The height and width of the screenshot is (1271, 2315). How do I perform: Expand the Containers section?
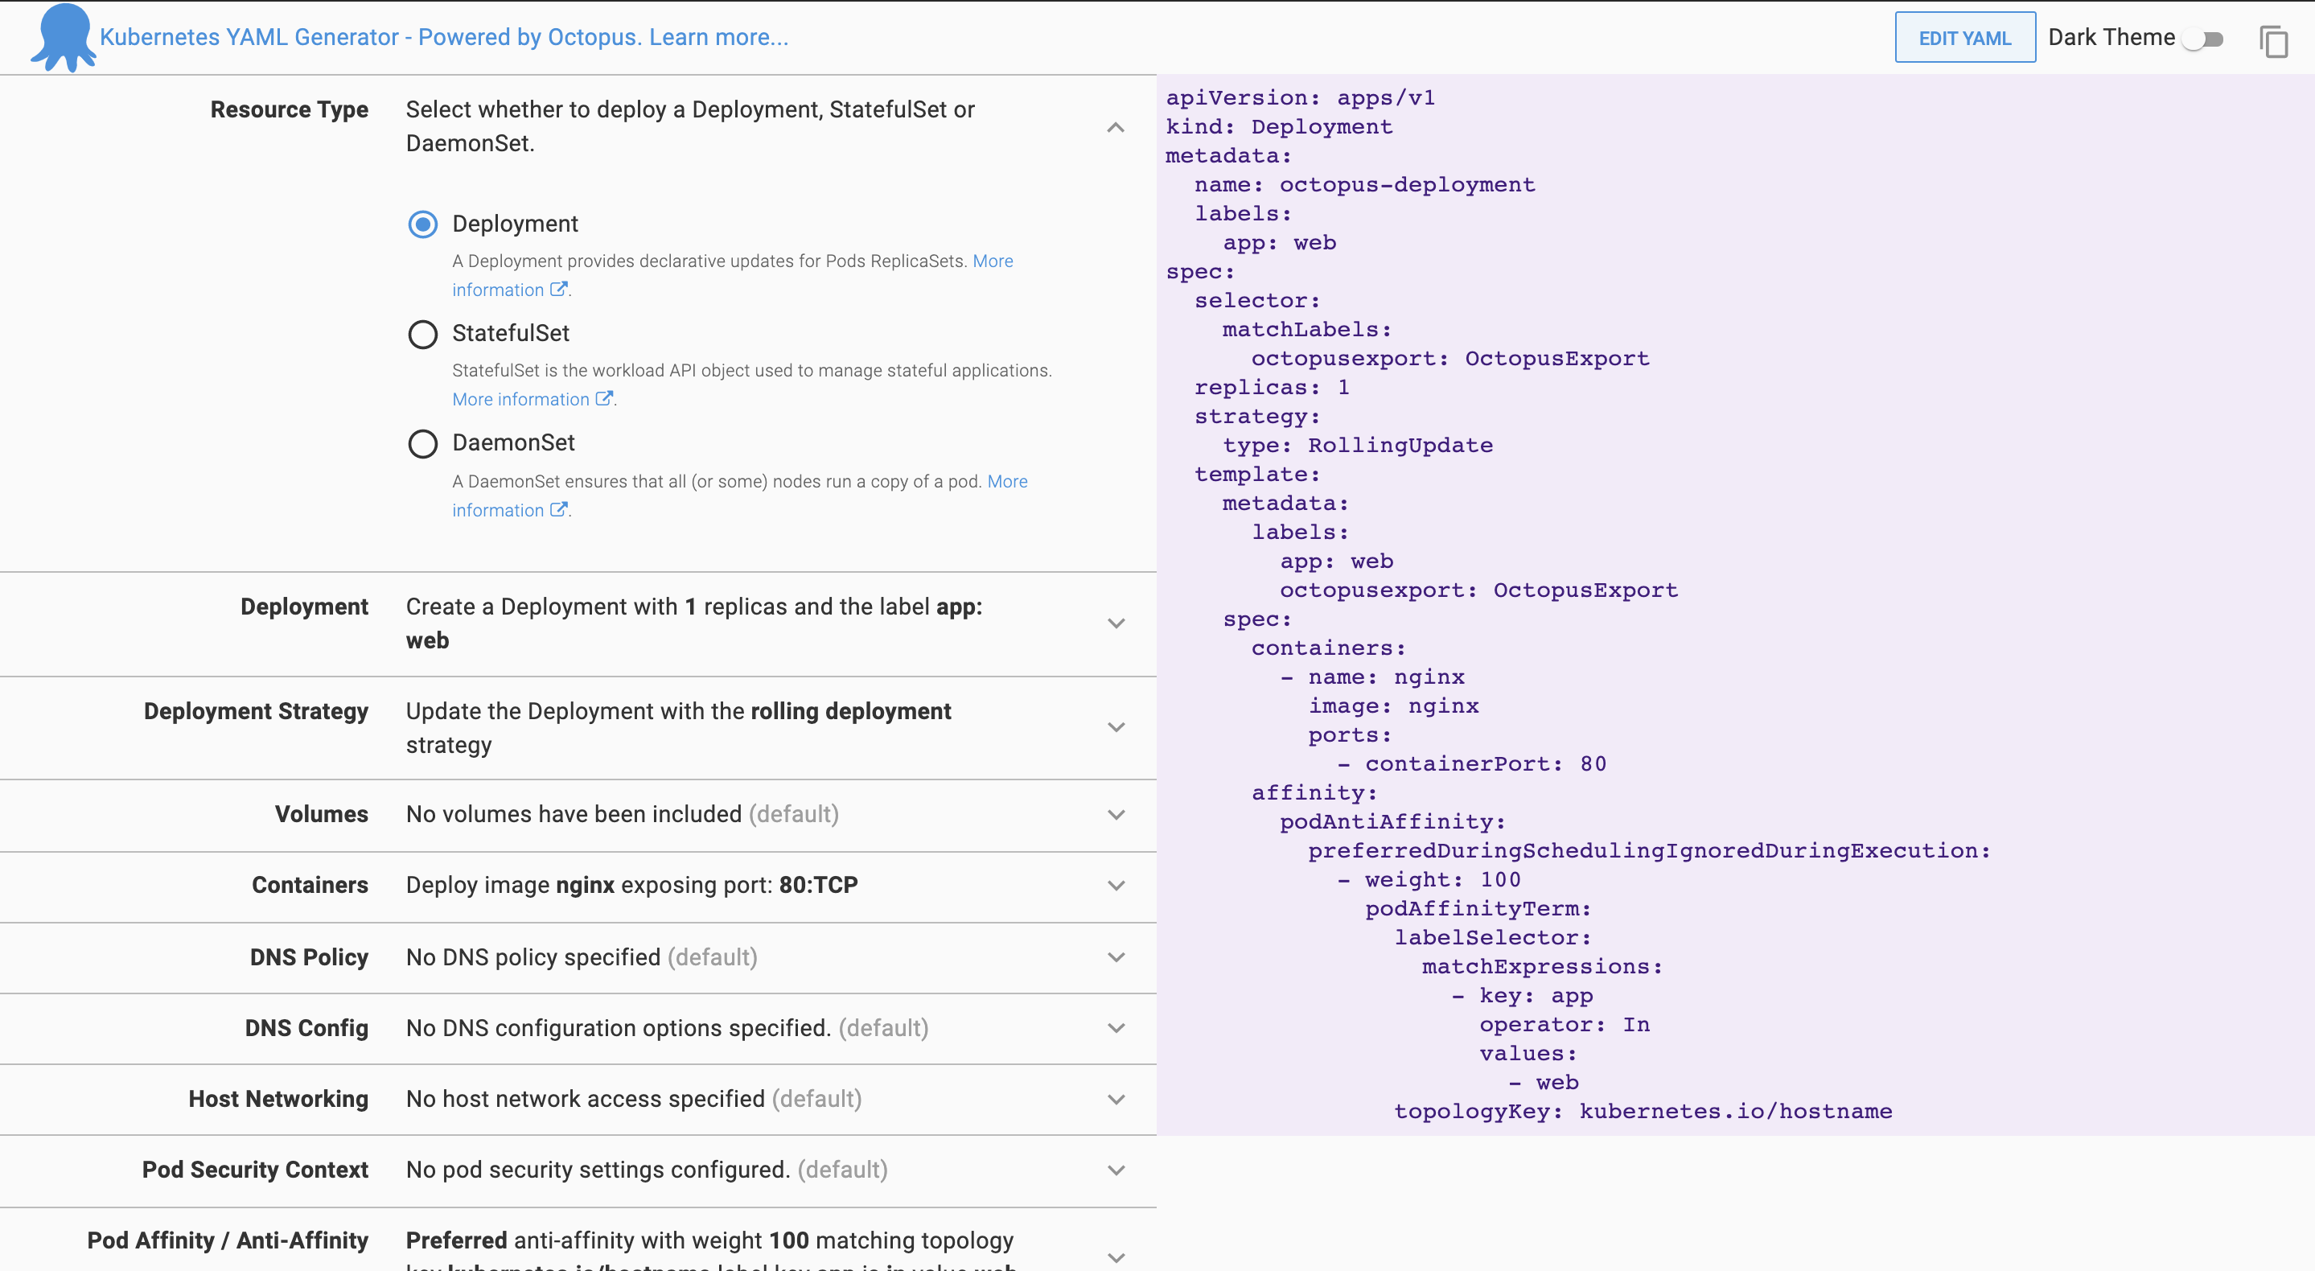click(x=1116, y=886)
